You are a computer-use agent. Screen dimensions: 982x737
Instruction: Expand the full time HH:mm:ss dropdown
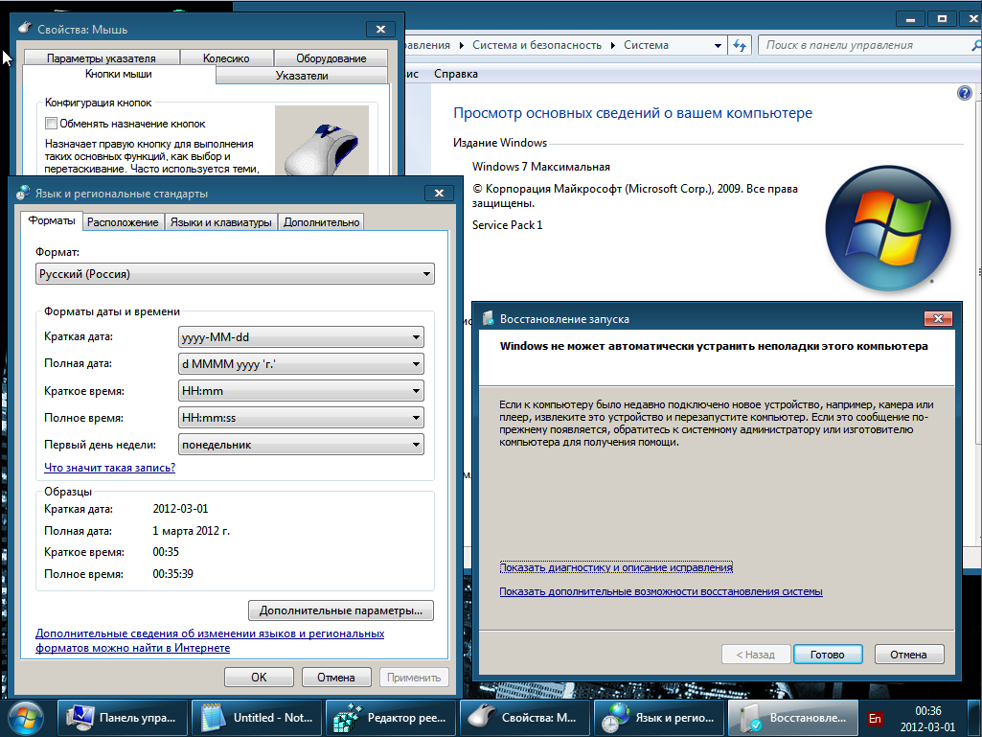coord(301,418)
